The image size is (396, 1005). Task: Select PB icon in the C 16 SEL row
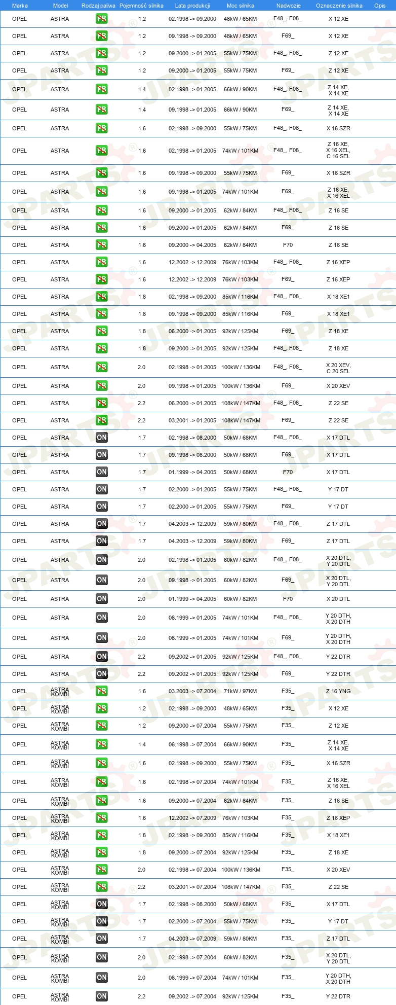point(102,151)
